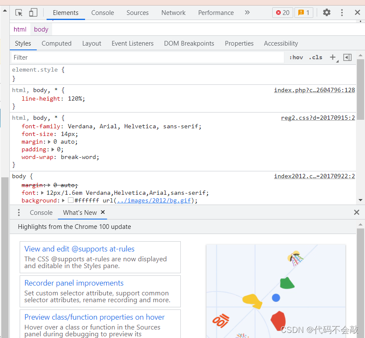Close the bottom drawer
The width and height of the screenshot is (365, 338).
pyautogui.click(x=356, y=212)
